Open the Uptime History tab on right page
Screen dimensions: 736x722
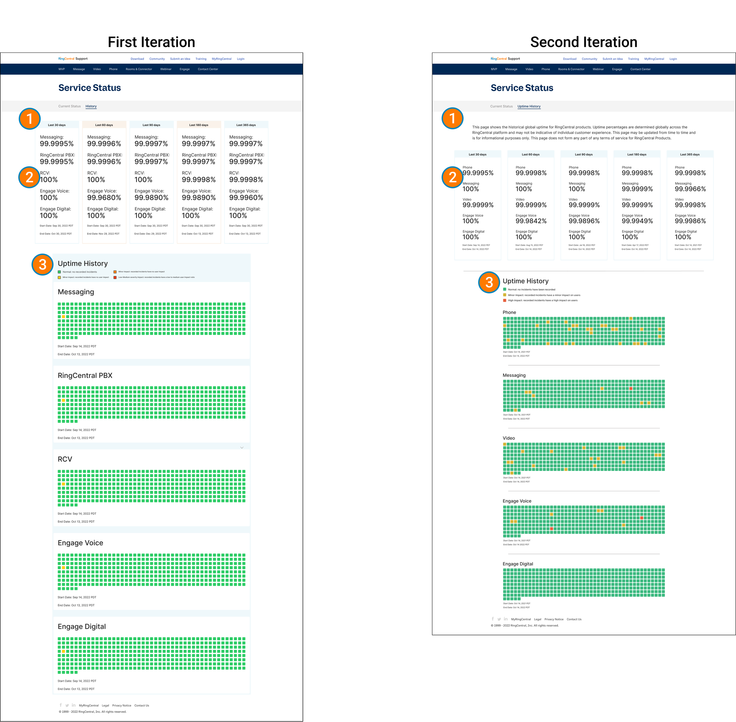coord(529,106)
